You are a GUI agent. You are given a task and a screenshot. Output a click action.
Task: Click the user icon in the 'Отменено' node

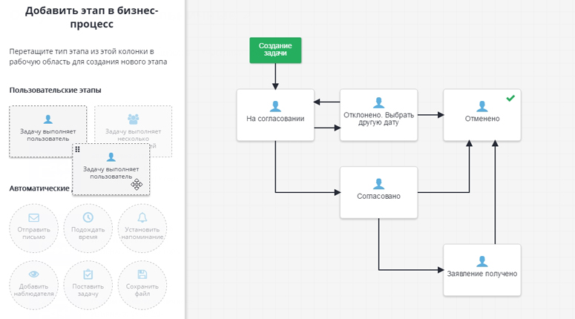[482, 106]
